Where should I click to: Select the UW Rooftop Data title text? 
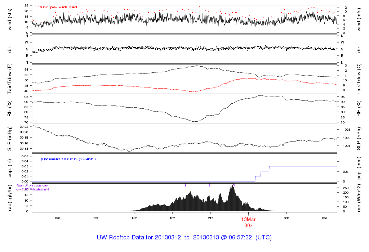coord(184,238)
